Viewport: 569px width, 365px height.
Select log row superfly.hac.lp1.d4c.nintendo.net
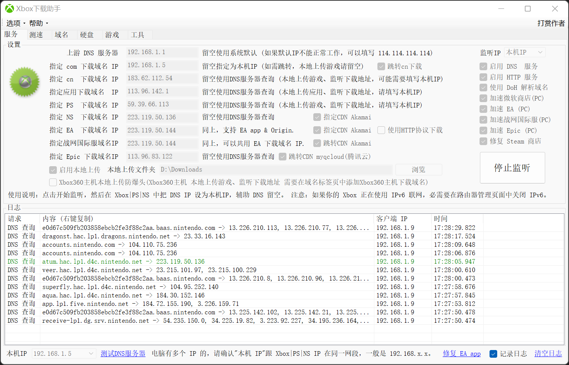(x=284, y=287)
